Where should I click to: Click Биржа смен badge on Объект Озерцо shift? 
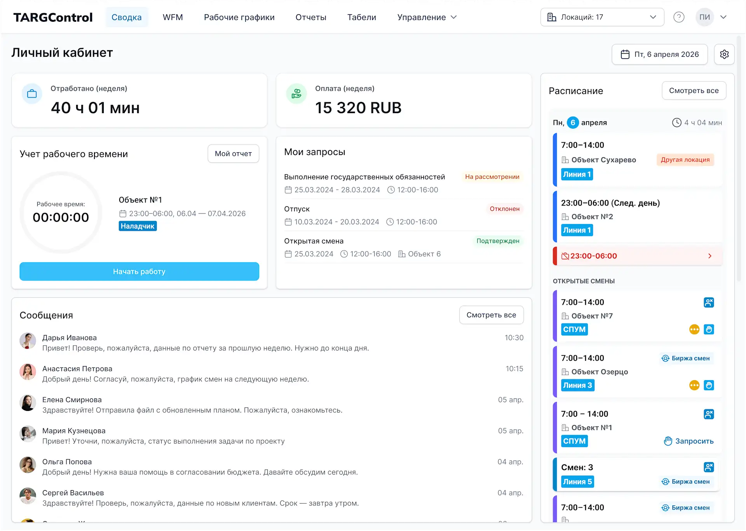pos(686,358)
